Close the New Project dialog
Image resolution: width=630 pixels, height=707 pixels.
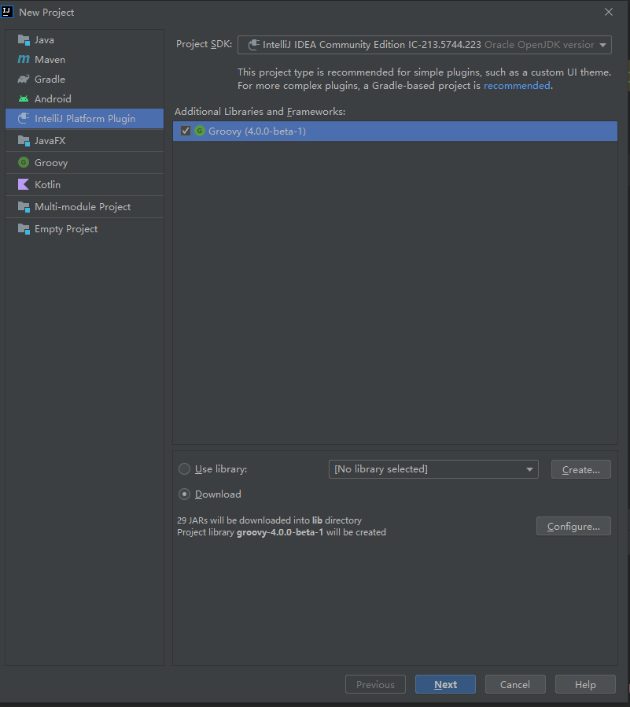click(609, 12)
